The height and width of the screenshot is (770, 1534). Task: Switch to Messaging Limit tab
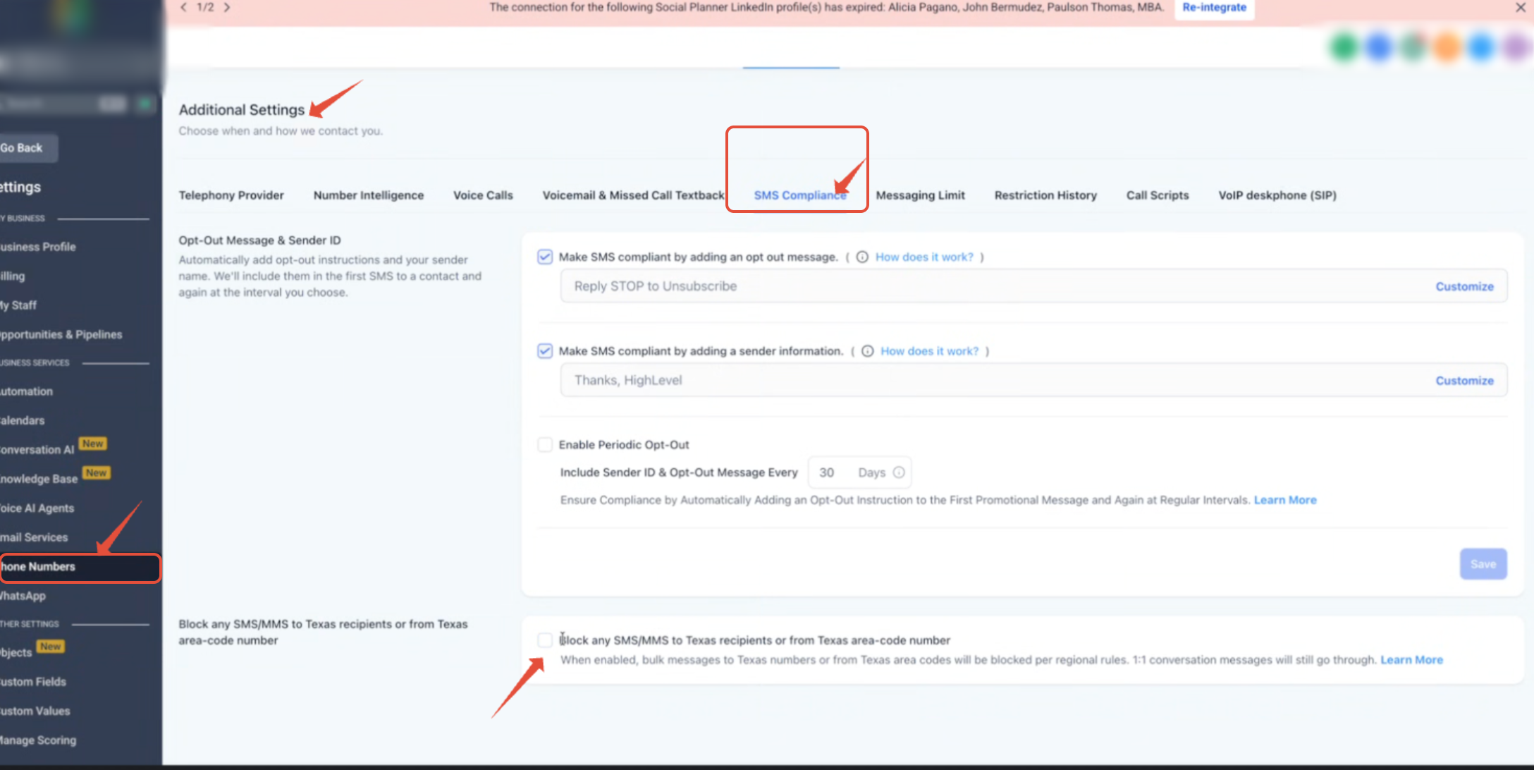pos(920,195)
